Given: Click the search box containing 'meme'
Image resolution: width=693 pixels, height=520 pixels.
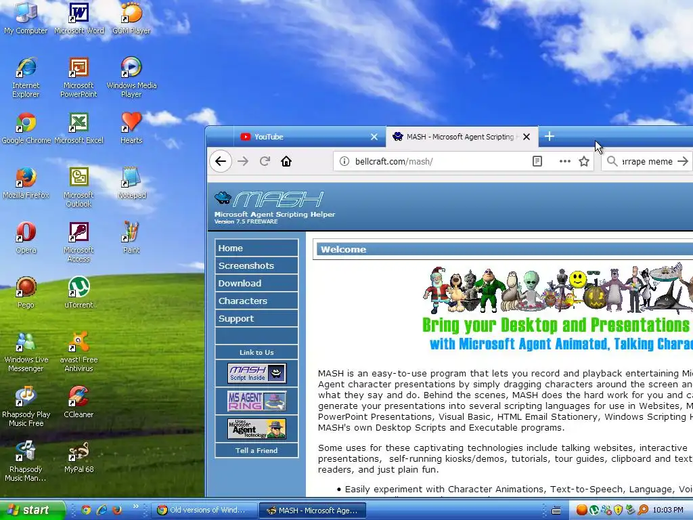Looking at the screenshot, I should pos(647,161).
